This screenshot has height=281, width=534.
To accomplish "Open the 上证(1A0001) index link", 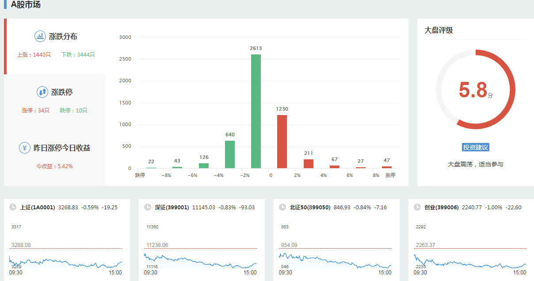I will tap(38, 207).
